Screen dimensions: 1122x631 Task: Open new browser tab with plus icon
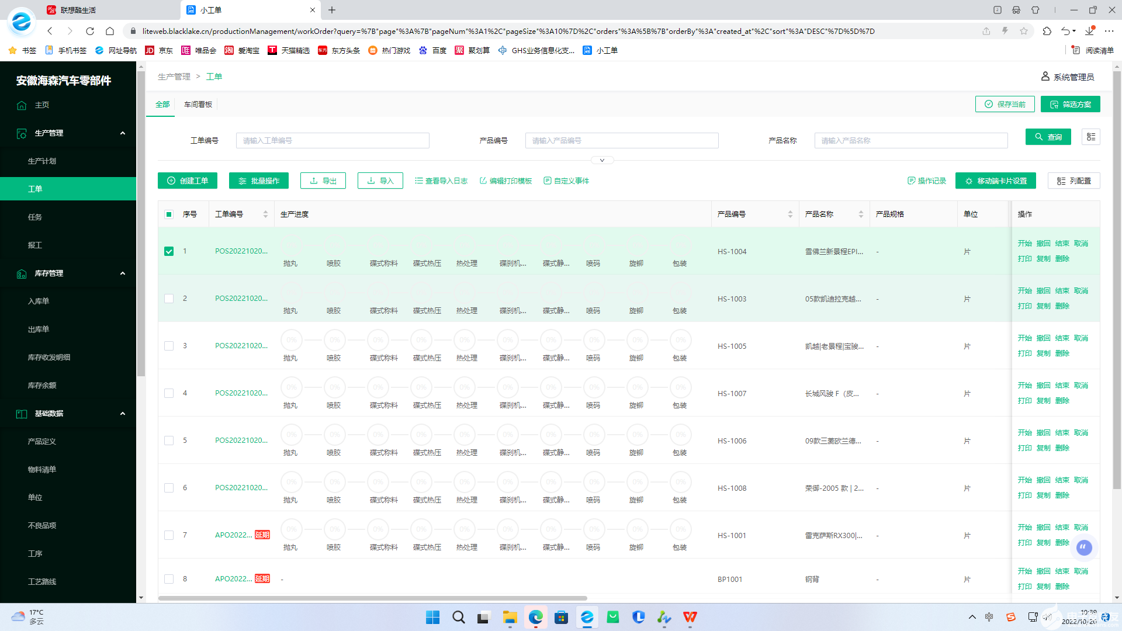332,10
